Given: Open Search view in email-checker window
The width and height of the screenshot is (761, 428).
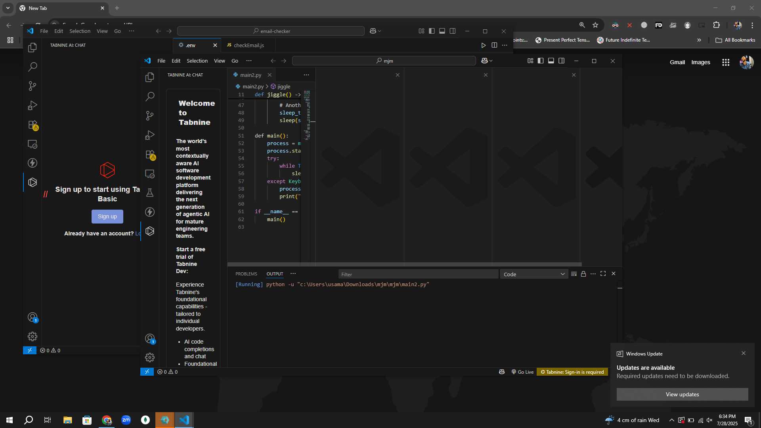Looking at the screenshot, I should [x=33, y=67].
